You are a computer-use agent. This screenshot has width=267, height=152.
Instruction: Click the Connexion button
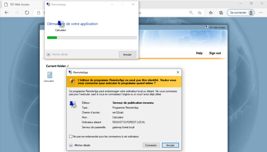(x=151, y=145)
